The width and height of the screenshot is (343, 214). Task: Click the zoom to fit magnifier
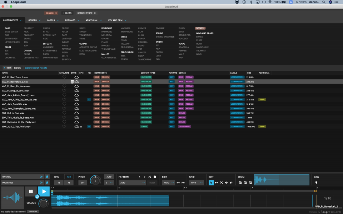pos(240,183)
